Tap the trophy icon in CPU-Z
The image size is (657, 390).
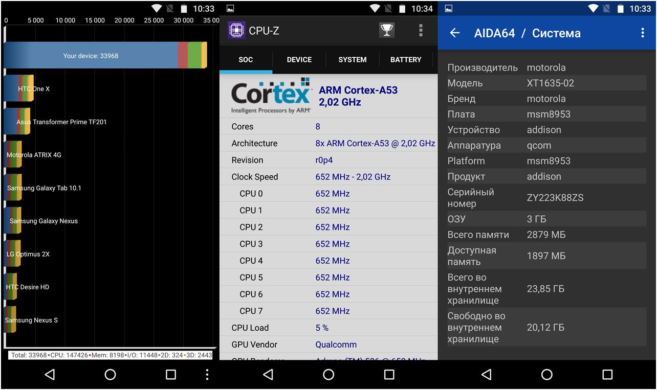coord(387,31)
